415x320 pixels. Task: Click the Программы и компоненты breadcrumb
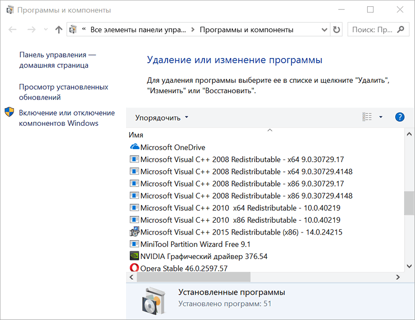tap(246, 30)
